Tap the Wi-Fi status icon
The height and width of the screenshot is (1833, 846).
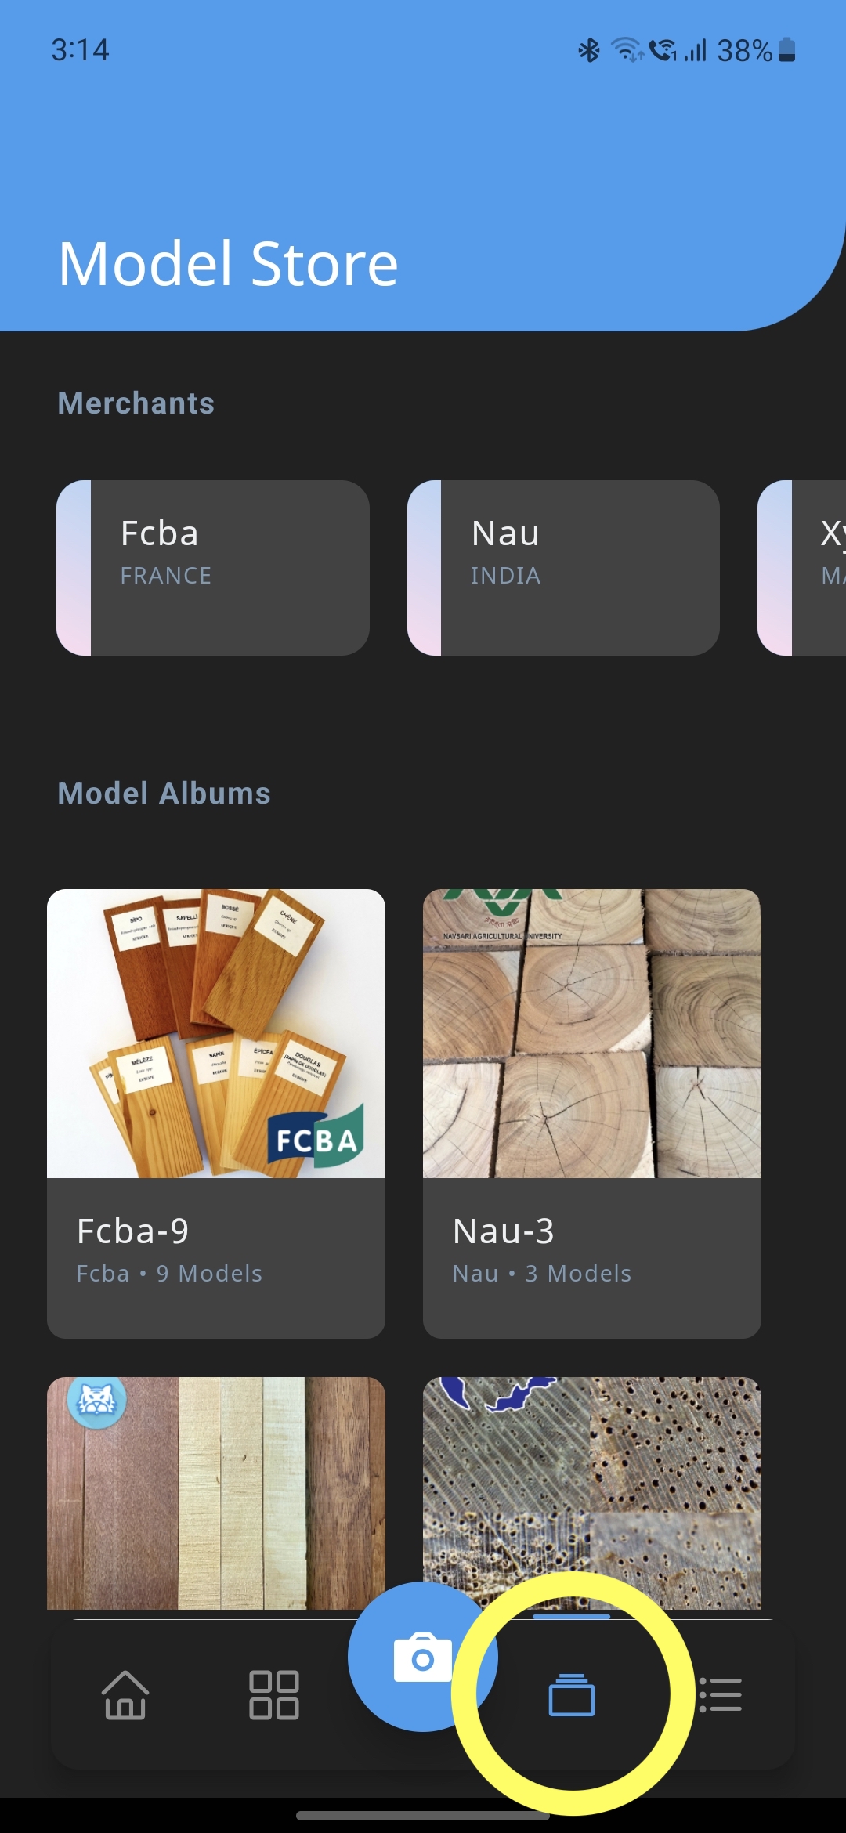[x=627, y=51]
